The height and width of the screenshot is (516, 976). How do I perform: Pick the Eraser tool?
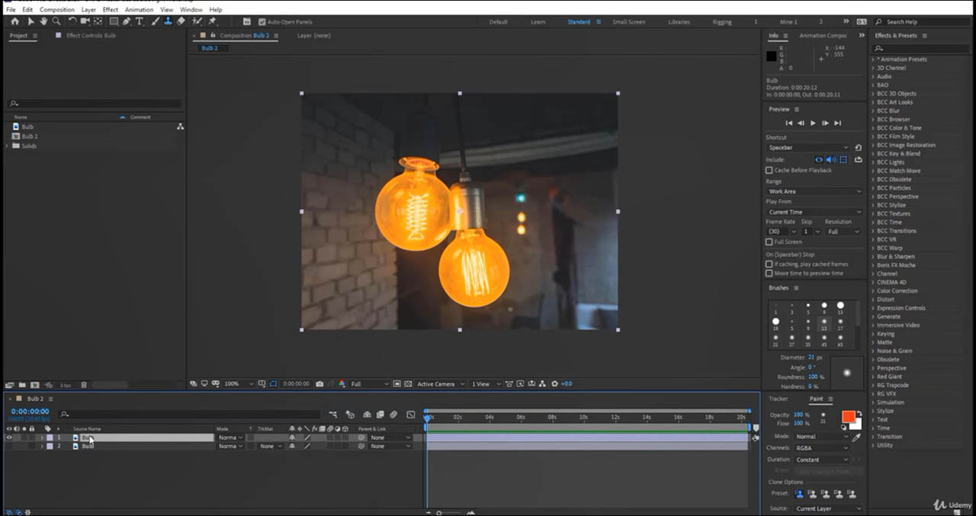click(181, 21)
